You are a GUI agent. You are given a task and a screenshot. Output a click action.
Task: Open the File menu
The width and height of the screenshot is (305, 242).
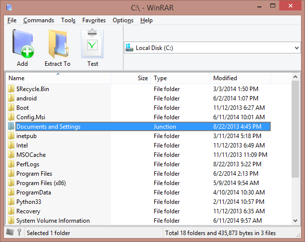pos(12,20)
